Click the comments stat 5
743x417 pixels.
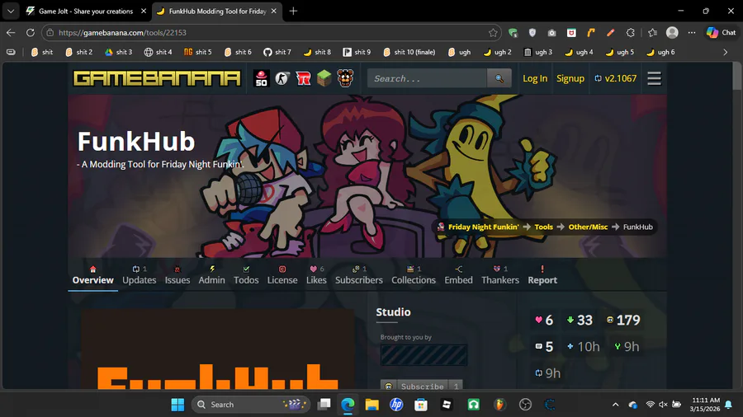[x=544, y=347]
